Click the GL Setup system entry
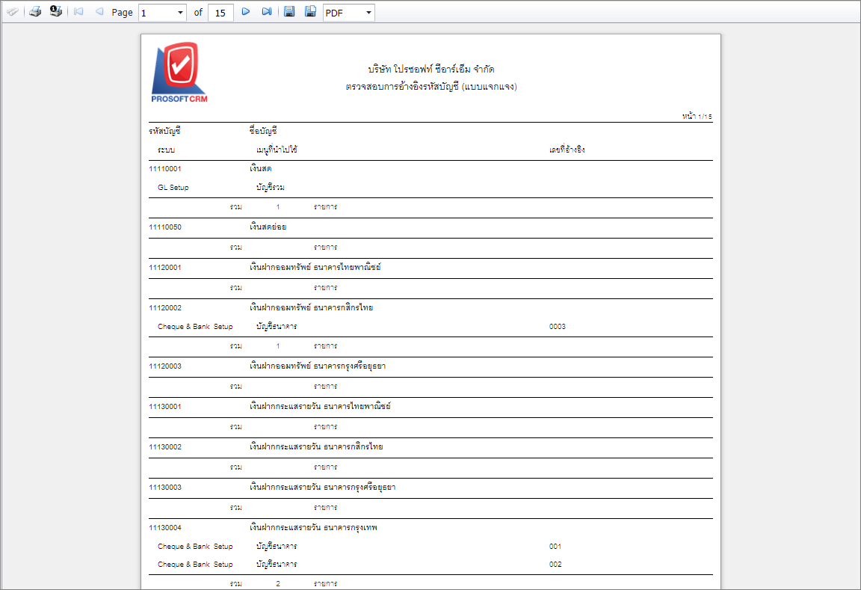Image resolution: width=861 pixels, height=590 pixels. [173, 188]
